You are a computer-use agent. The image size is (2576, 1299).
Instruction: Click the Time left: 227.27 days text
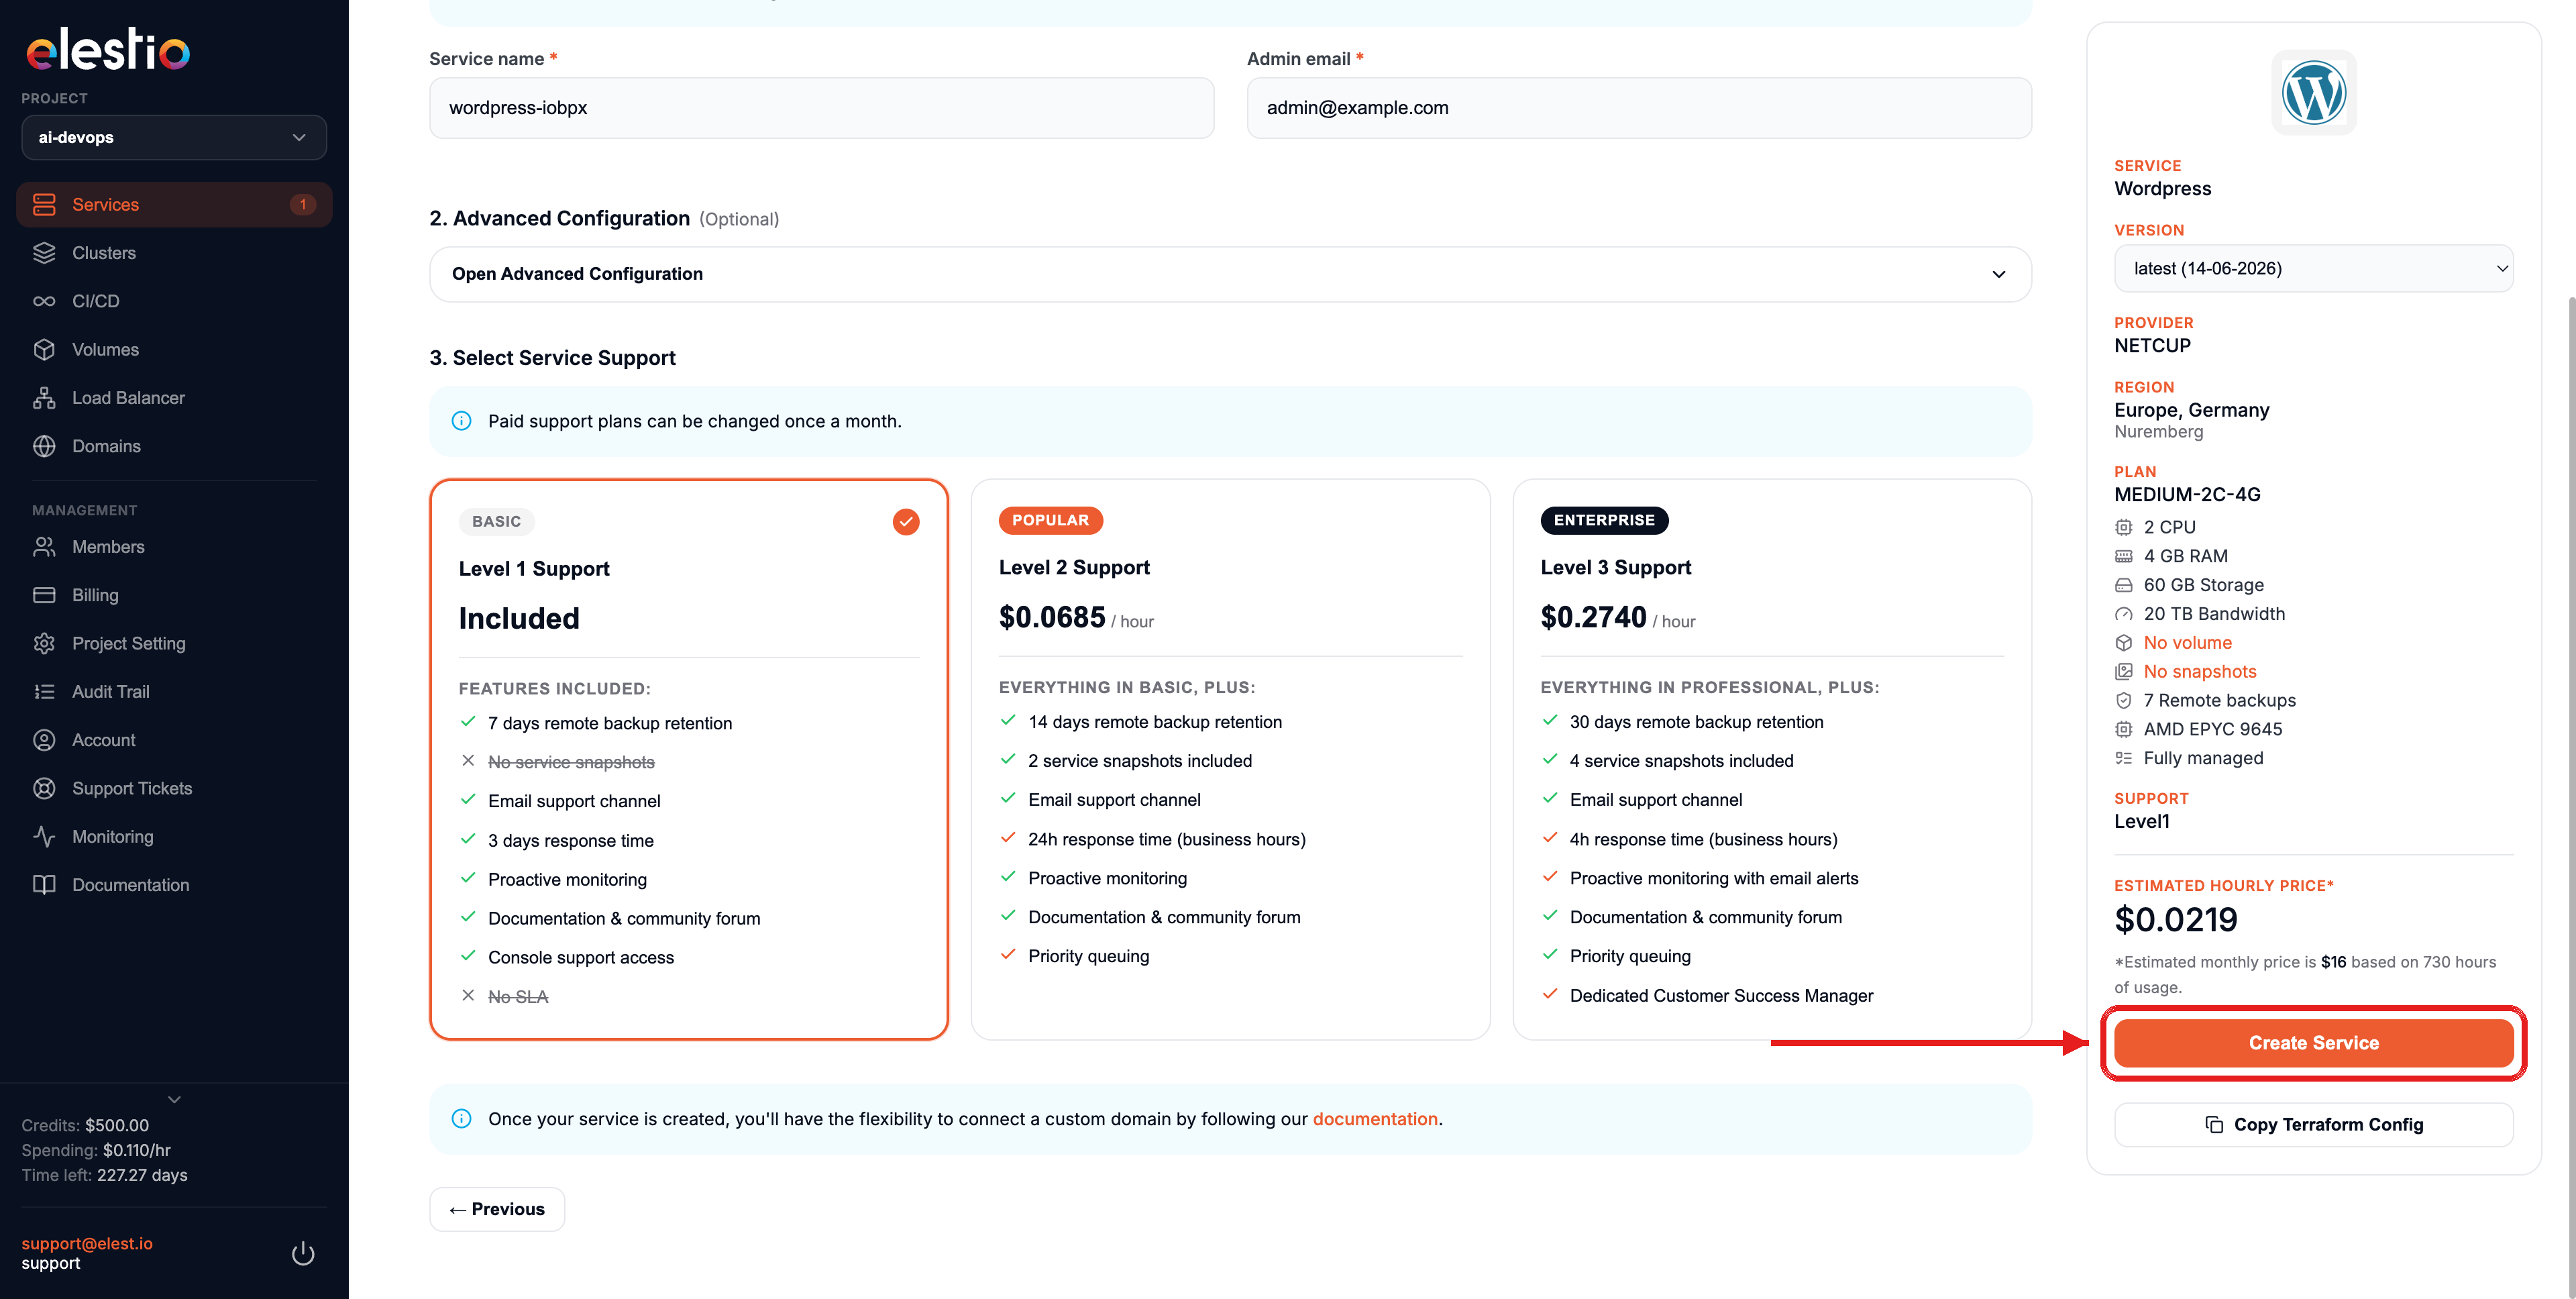coord(104,1175)
